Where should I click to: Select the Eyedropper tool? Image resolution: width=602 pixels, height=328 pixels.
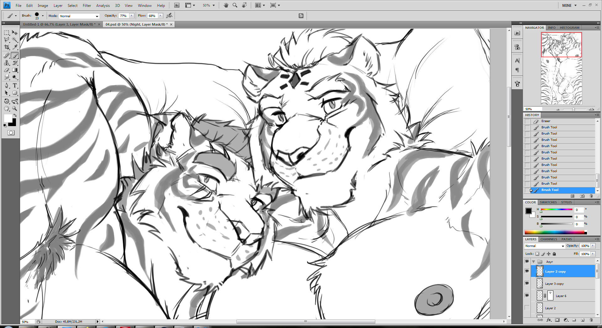(15, 47)
